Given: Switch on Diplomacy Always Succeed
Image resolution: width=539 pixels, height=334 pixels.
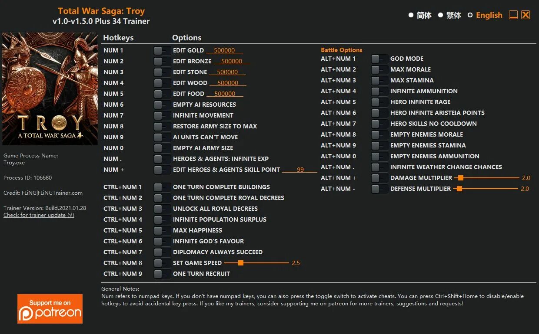Looking at the screenshot, I should 162,252.
